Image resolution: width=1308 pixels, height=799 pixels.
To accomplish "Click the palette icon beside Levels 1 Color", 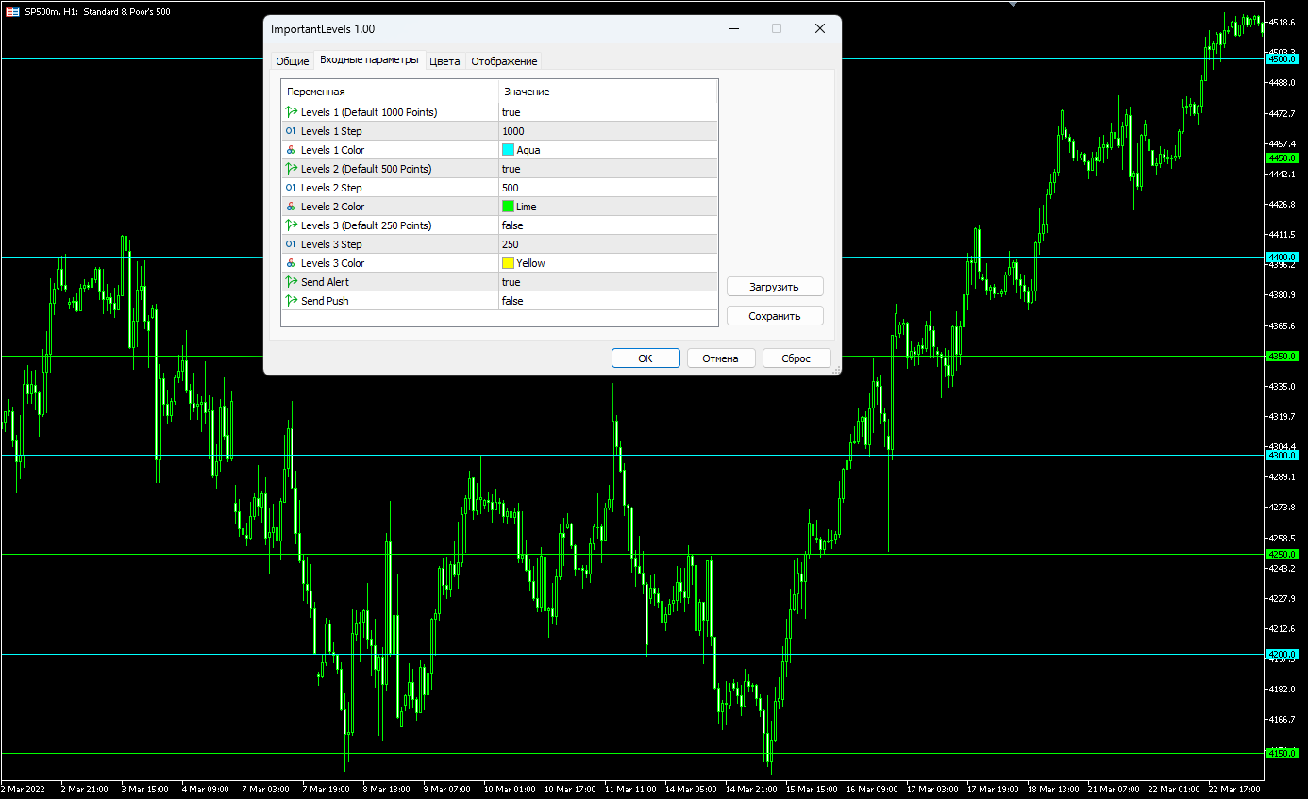I will [291, 149].
